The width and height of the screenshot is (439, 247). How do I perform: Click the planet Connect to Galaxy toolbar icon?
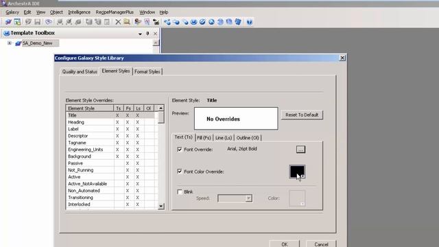pyautogui.click(x=8, y=22)
